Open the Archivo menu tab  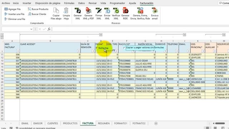[x=6, y=3]
